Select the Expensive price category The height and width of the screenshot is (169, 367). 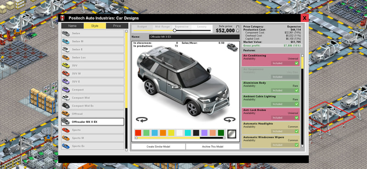tap(182, 27)
